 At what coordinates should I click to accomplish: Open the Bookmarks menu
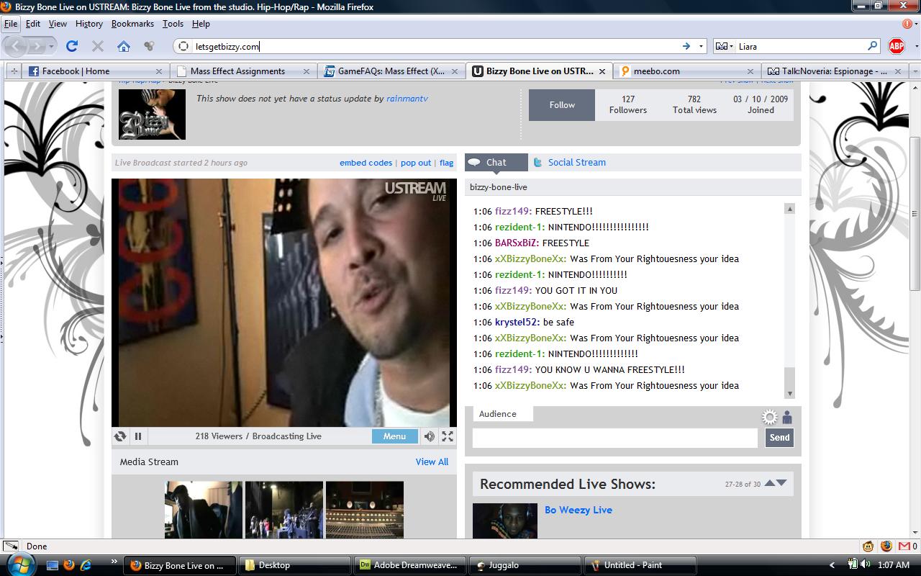(132, 24)
